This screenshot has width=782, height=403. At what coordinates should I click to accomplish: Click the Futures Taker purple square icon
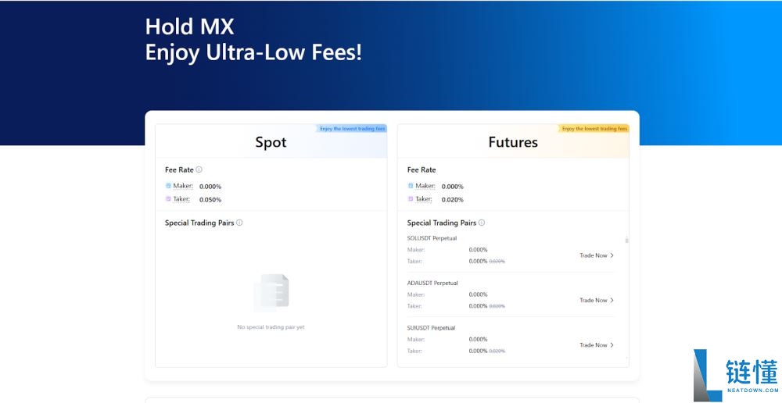pos(411,199)
